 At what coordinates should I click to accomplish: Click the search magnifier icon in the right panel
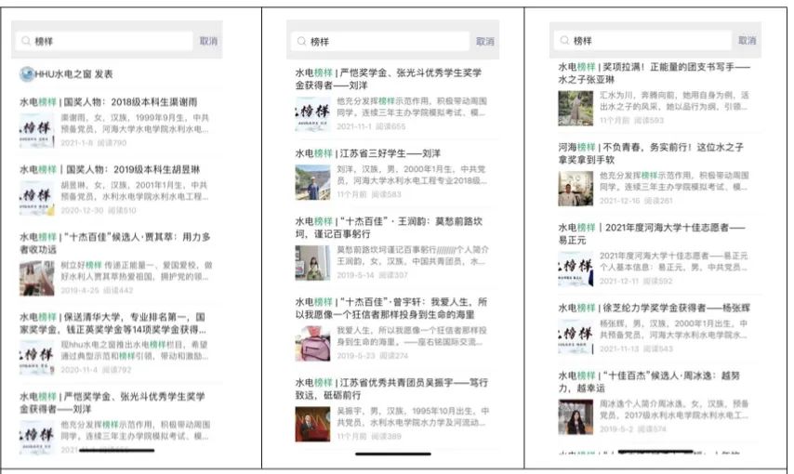click(x=563, y=41)
